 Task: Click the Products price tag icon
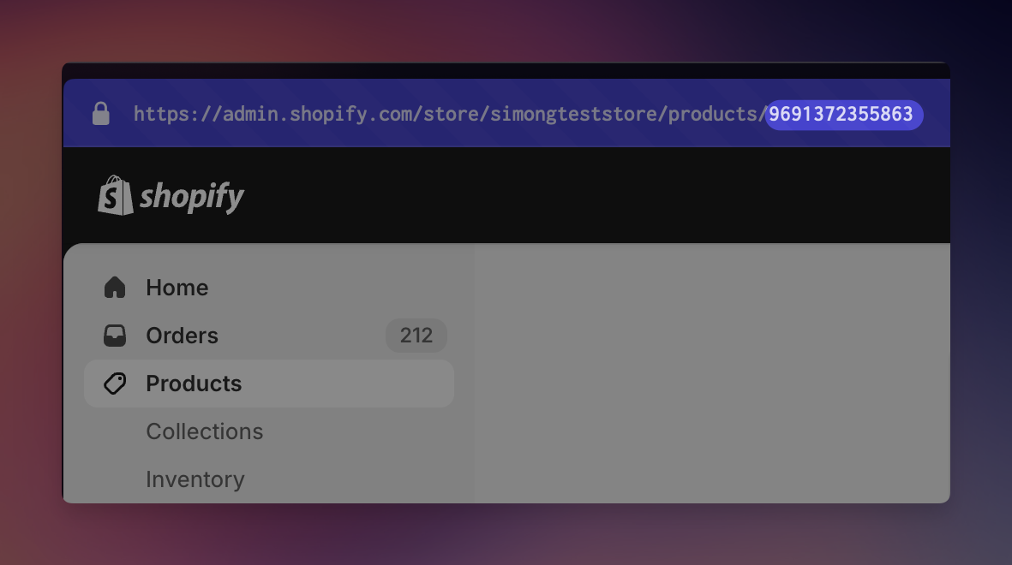[x=115, y=384]
